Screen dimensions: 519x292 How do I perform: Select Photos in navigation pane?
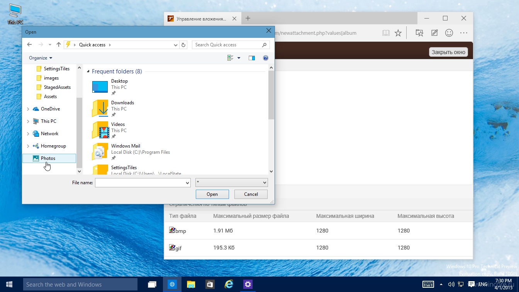(x=49, y=158)
